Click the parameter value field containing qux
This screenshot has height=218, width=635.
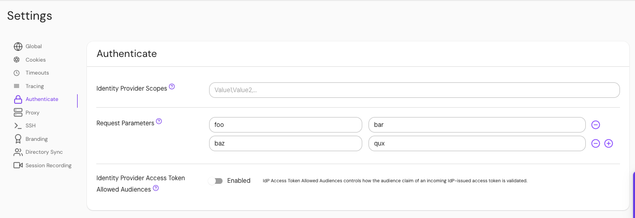(x=477, y=143)
